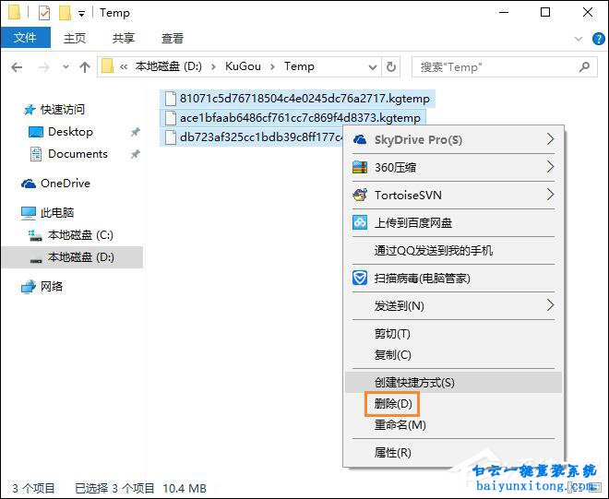Choose 属性(R) from the context menu
Screen dimensions: 609x499
click(453, 452)
